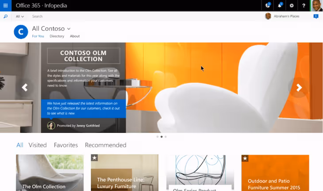Select the third carousel page dot
Screen dimensions: 323x191
(x=165, y=137)
